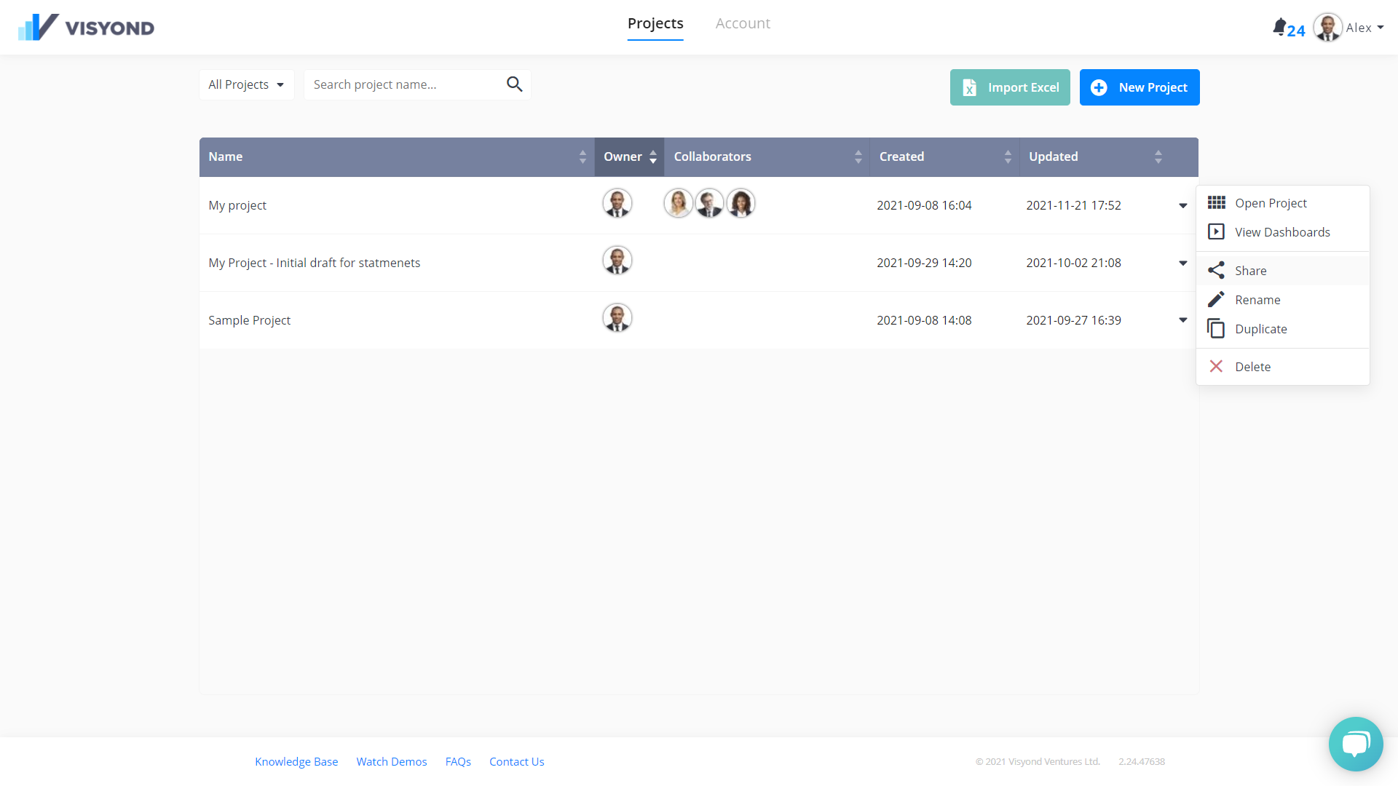The height and width of the screenshot is (786, 1398).
Task: Click the play icon beside View Dashboards
Action: pyautogui.click(x=1216, y=231)
